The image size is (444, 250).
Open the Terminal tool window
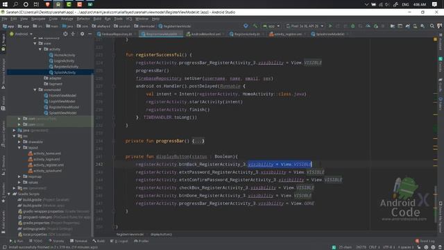coord(78,241)
